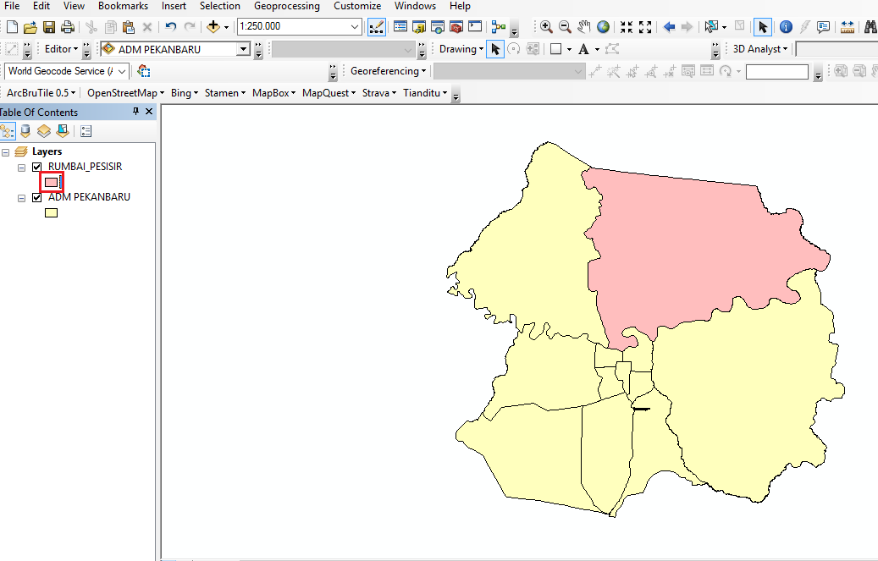Image resolution: width=878 pixels, height=561 pixels.
Task: Uncheck the ADM PEKANBARU layer visibility
Action: pyautogui.click(x=36, y=197)
